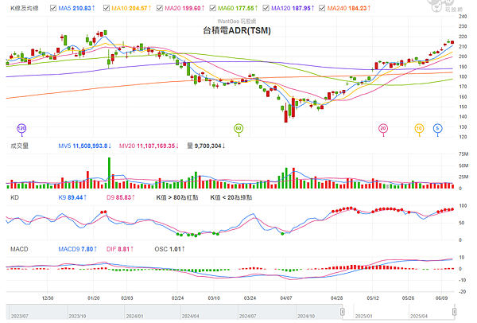Click the 06/09 date axis label
The width and height of the screenshot is (477, 323).
[441, 298]
